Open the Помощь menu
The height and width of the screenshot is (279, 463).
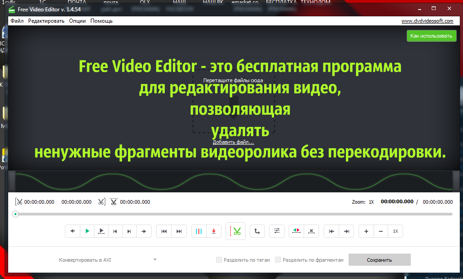pyautogui.click(x=101, y=21)
